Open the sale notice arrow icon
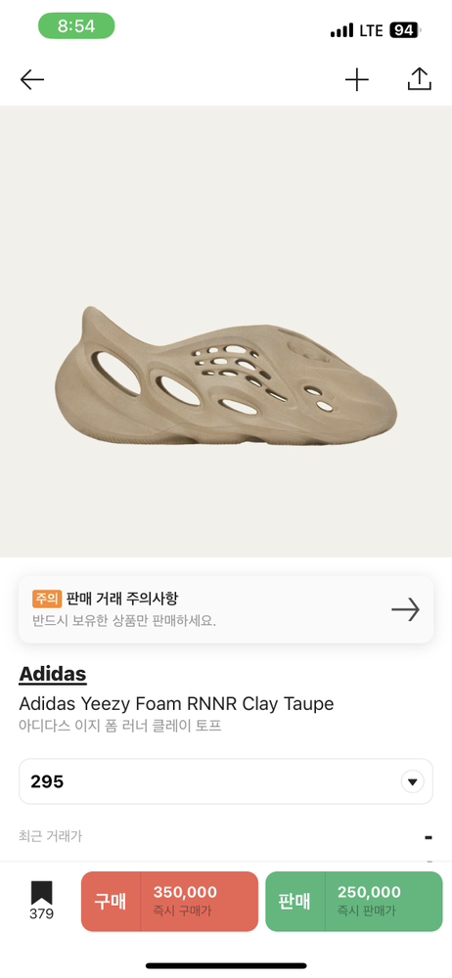This screenshot has width=452, height=978. 406,609
